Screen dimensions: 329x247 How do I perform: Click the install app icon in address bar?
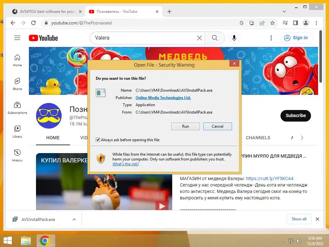pos(252,23)
